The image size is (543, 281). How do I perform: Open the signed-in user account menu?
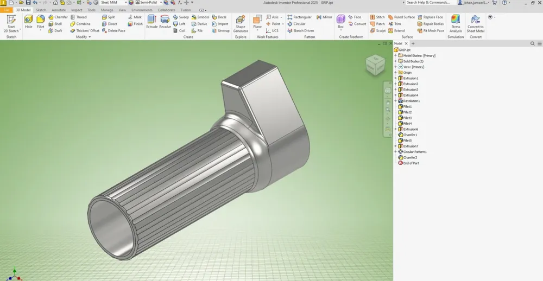[x=473, y=2]
